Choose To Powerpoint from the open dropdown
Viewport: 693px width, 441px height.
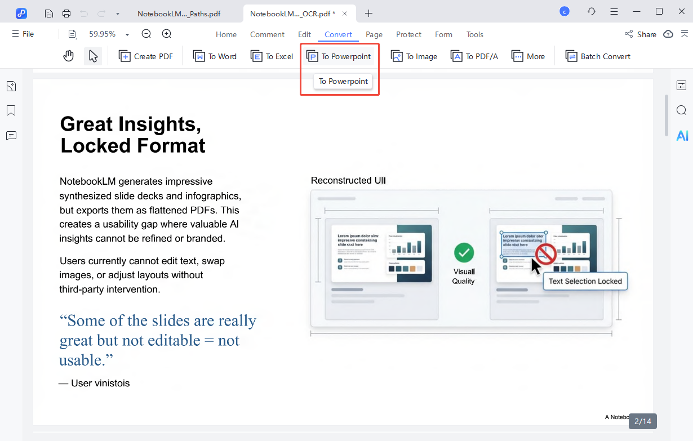click(343, 81)
